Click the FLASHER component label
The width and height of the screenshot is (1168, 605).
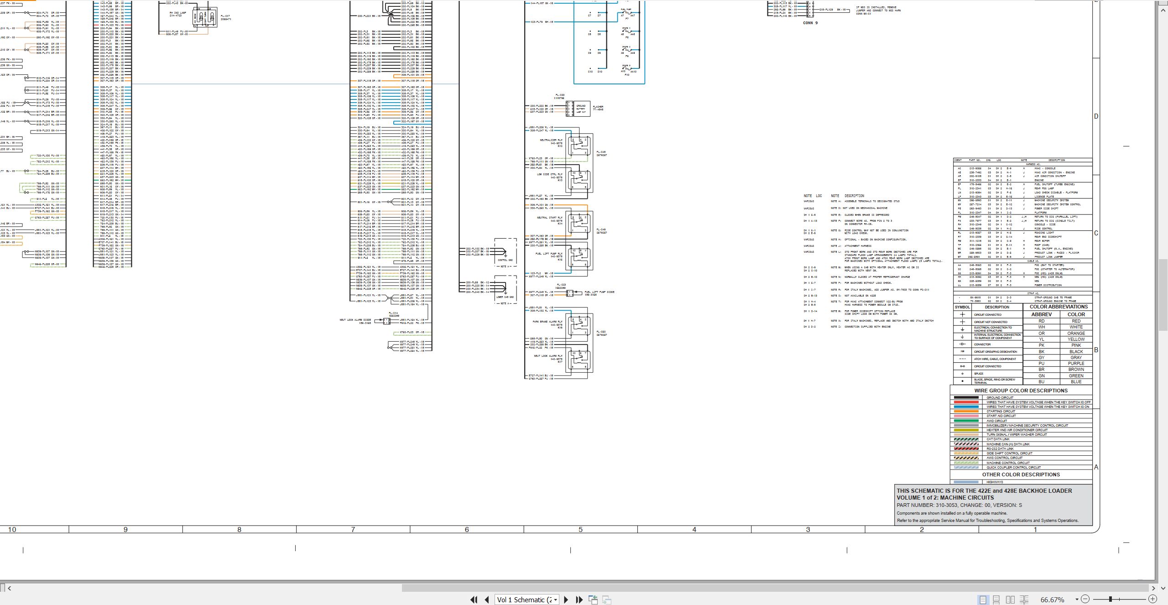(598, 107)
